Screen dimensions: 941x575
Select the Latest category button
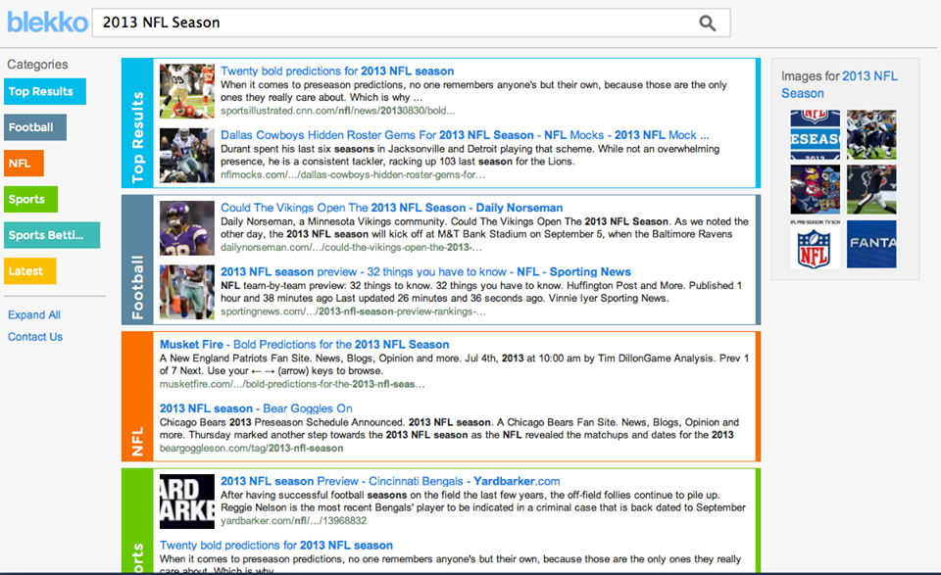click(30, 271)
